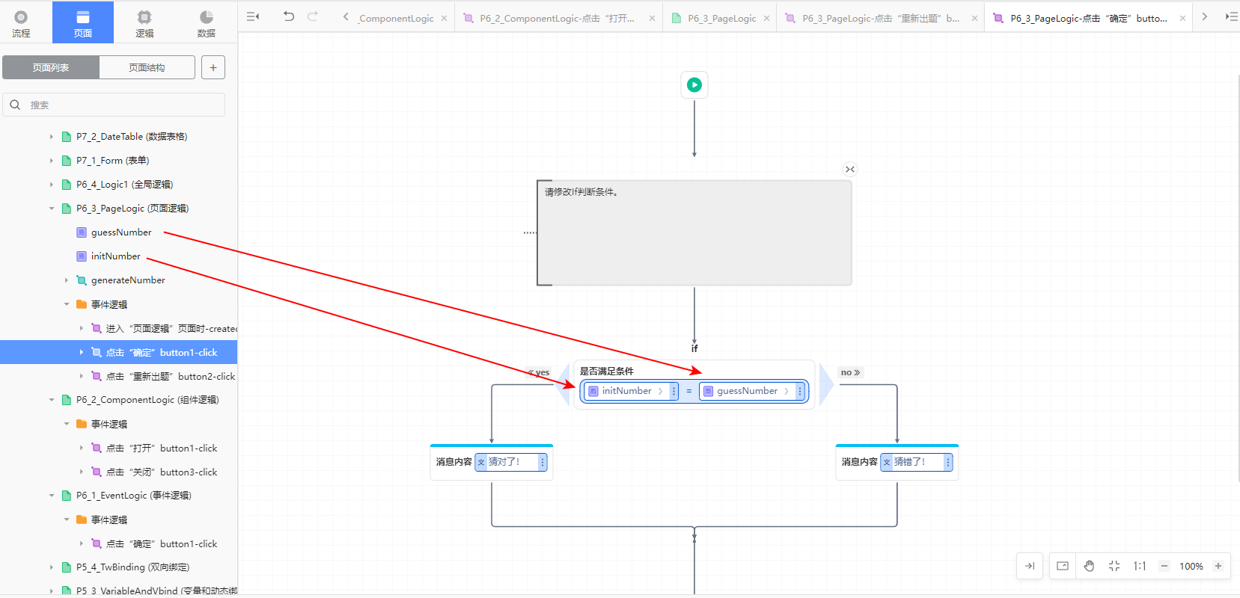Open initNumber operand options menu dots
Screen dimensions: 1240x598
pyautogui.click(x=674, y=391)
